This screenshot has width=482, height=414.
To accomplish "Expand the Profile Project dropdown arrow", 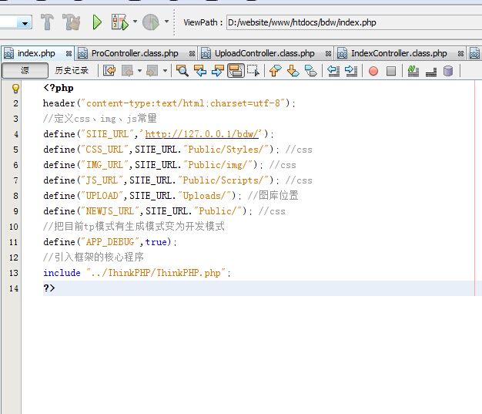I will click(x=166, y=22).
